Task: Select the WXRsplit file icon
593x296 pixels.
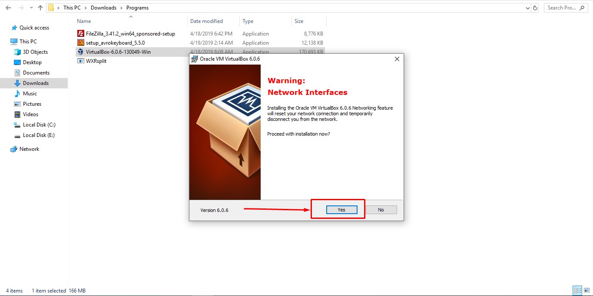Action: click(80, 61)
